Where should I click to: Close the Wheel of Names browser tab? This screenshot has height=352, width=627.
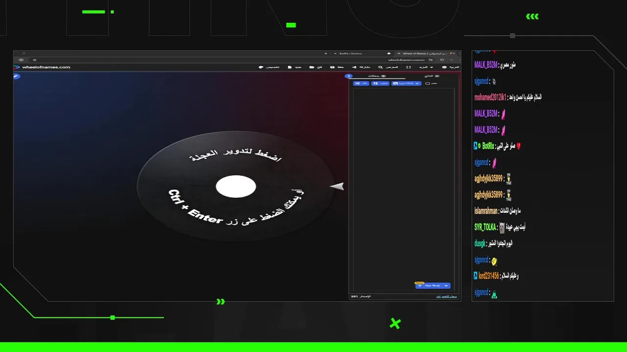[399, 53]
